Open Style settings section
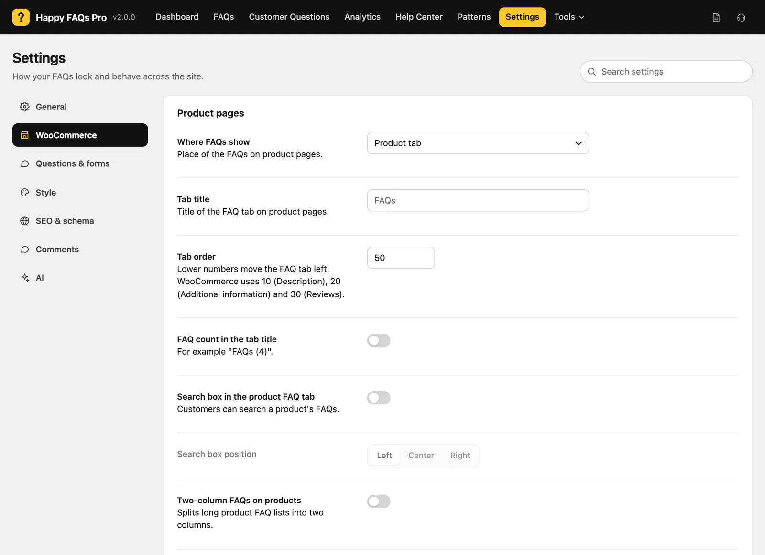The image size is (765, 555). tap(80, 192)
